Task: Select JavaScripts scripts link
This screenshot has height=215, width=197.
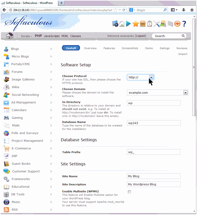Action: (x=52, y=36)
